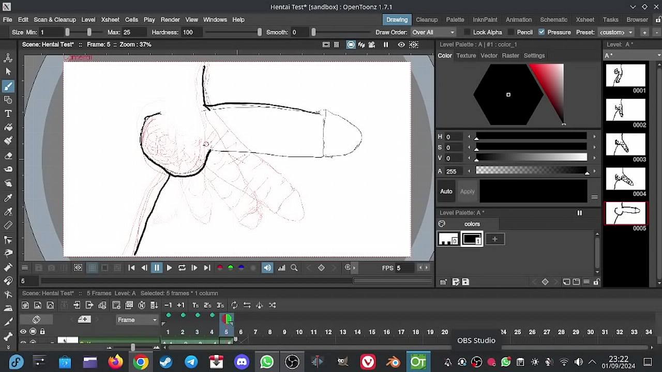
Task: Open the style editor hamburger menu
Action: [594, 197]
